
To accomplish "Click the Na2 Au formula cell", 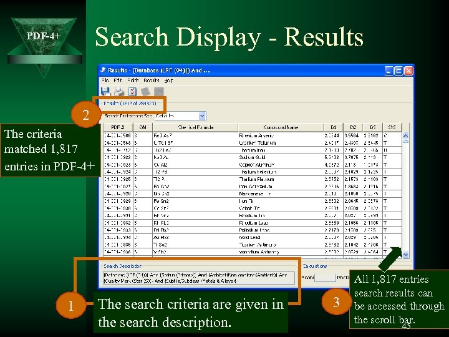I will (x=195, y=157).
